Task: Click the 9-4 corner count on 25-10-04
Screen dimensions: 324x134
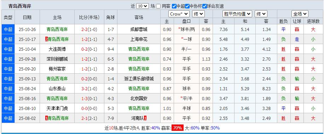Action: [x=111, y=49]
